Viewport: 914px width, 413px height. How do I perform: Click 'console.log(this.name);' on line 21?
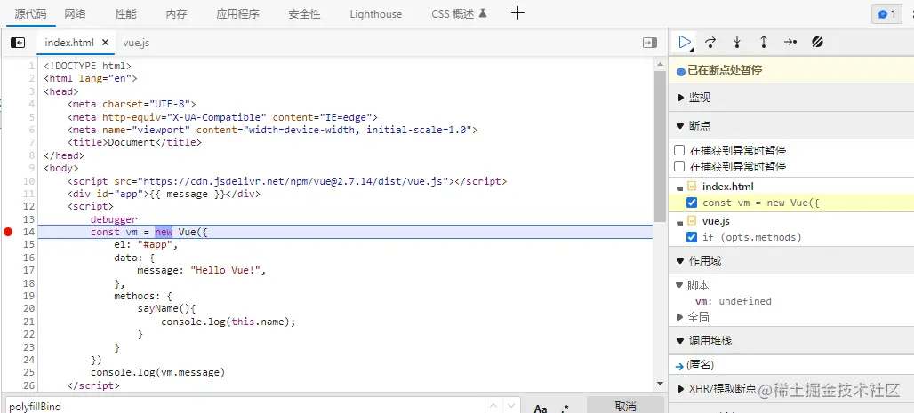(x=228, y=321)
